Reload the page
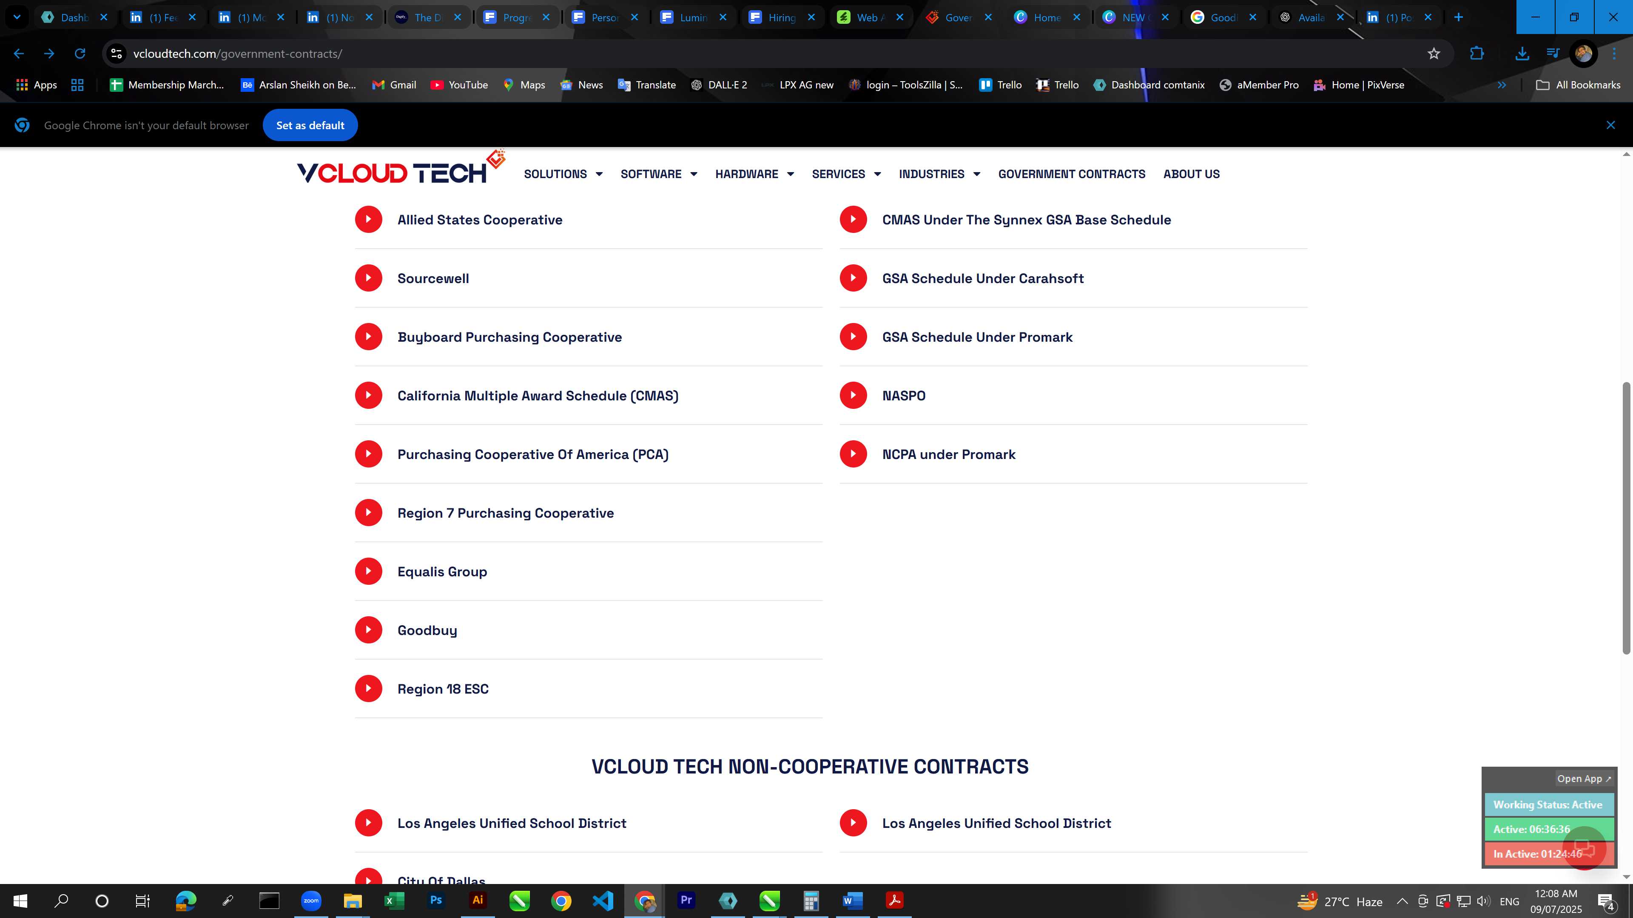 (x=80, y=54)
